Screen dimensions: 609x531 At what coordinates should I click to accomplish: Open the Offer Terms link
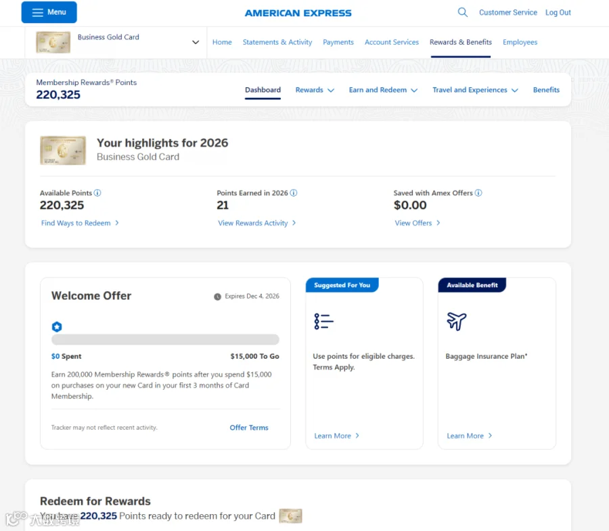click(x=249, y=428)
